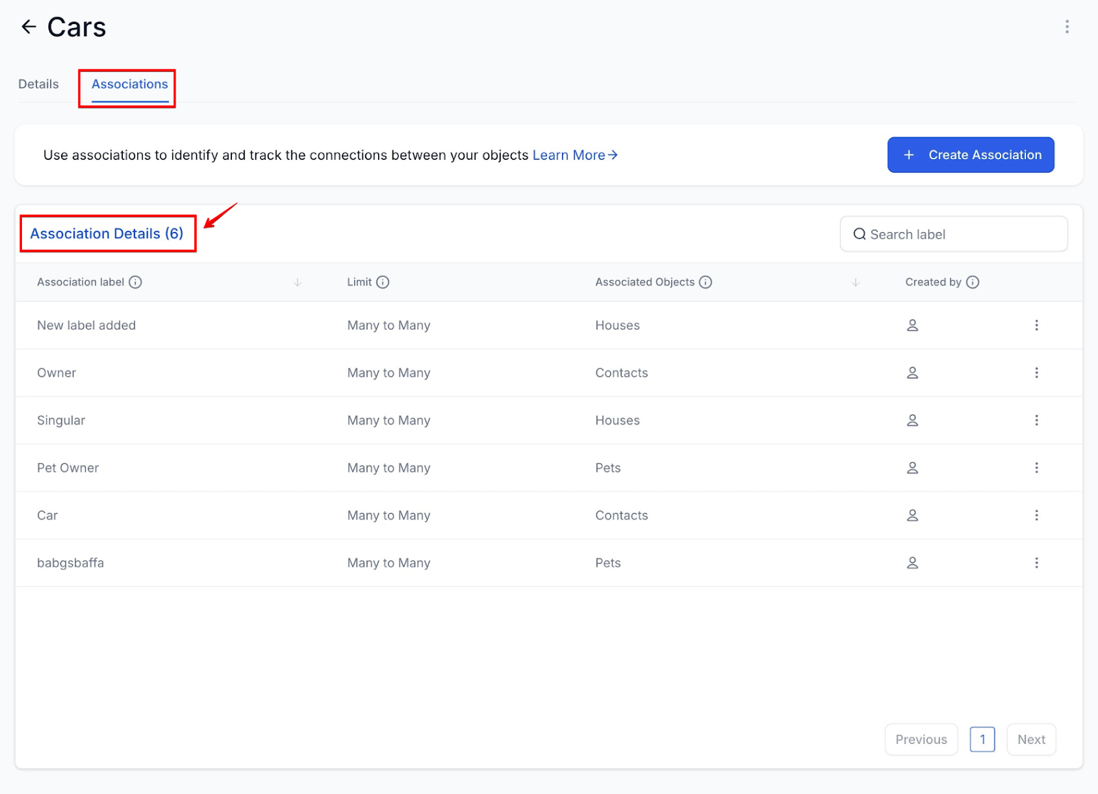The height and width of the screenshot is (794, 1098).
Task: Select the Associations tab
Action: [130, 84]
